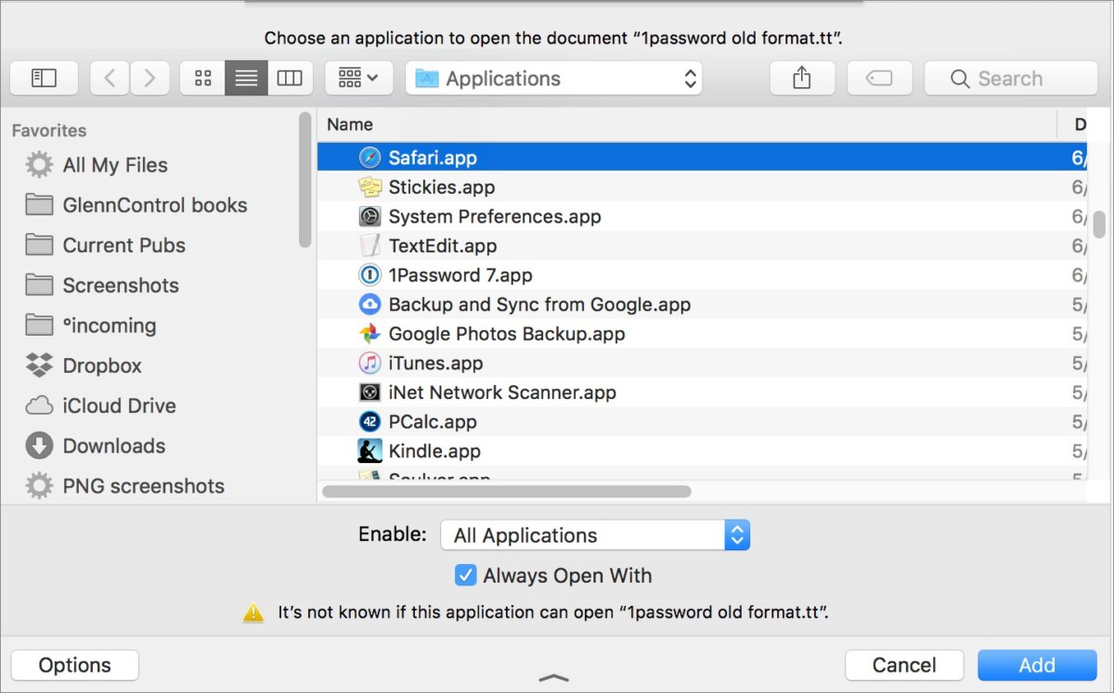
Task: Open the Applications location dropdown
Action: [x=553, y=78]
